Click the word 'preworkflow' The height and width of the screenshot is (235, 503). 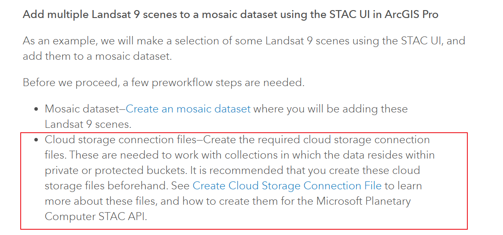(181, 83)
